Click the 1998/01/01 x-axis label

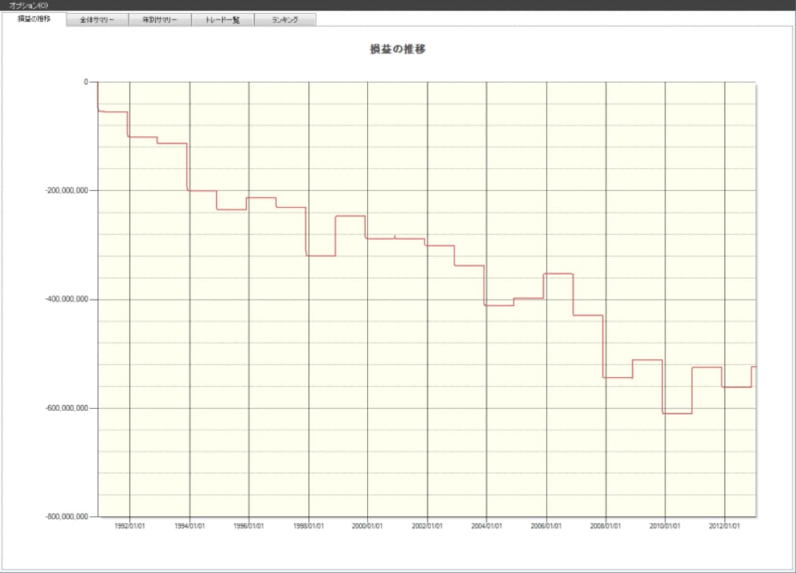[308, 527]
